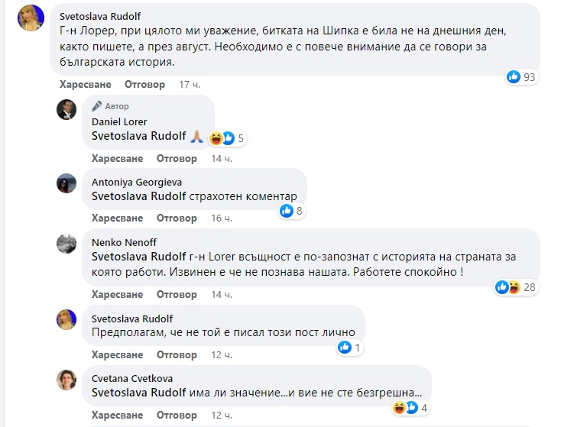Click the Автор pen badge icon
The height and width of the screenshot is (427, 574).
point(96,106)
